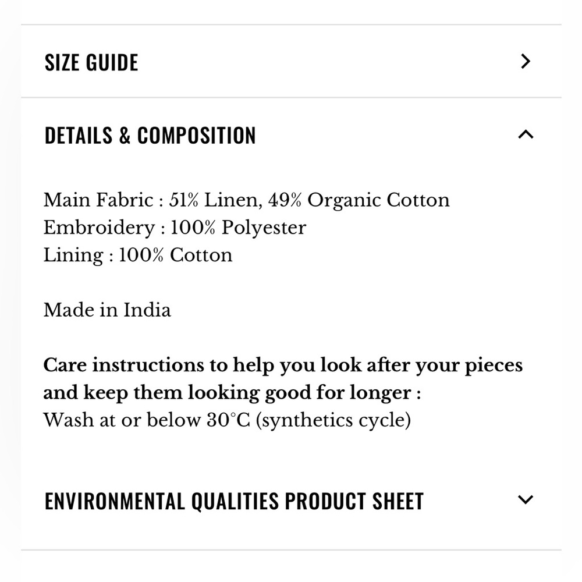This screenshot has height=582, width=582.
Task: Expand Environmental Qualities Product Sheet chevron
Action: pyautogui.click(x=526, y=499)
